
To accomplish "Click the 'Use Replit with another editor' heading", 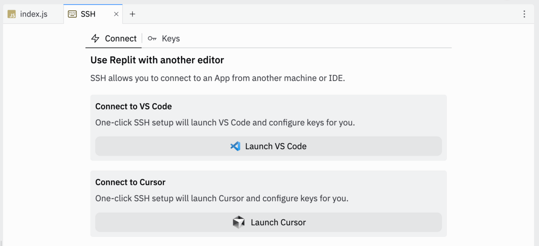I will pos(157,60).
